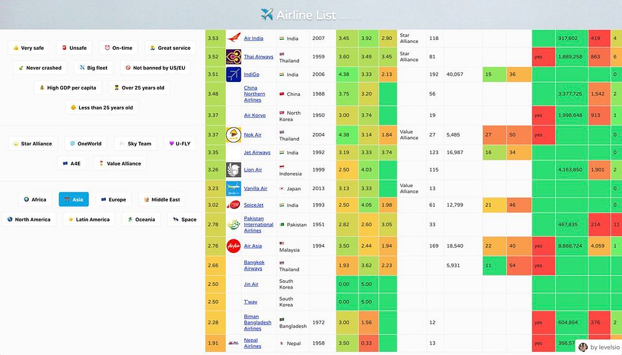Open the Air India link
This screenshot has height=355, width=622.
254,38
